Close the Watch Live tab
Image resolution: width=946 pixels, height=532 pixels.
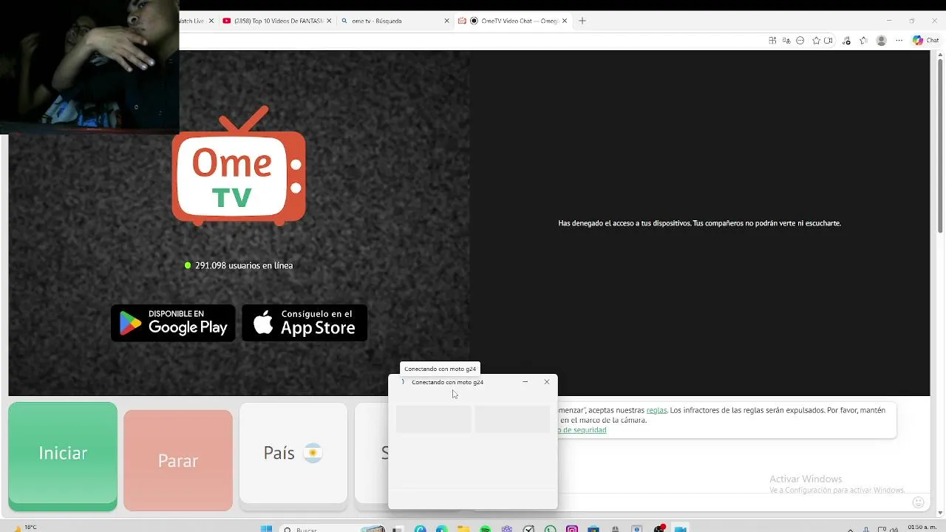[211, 21]
